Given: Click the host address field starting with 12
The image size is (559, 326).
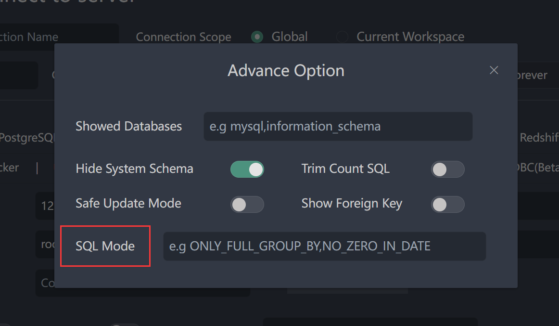Looking at the screenshot, I should point(47,206).
